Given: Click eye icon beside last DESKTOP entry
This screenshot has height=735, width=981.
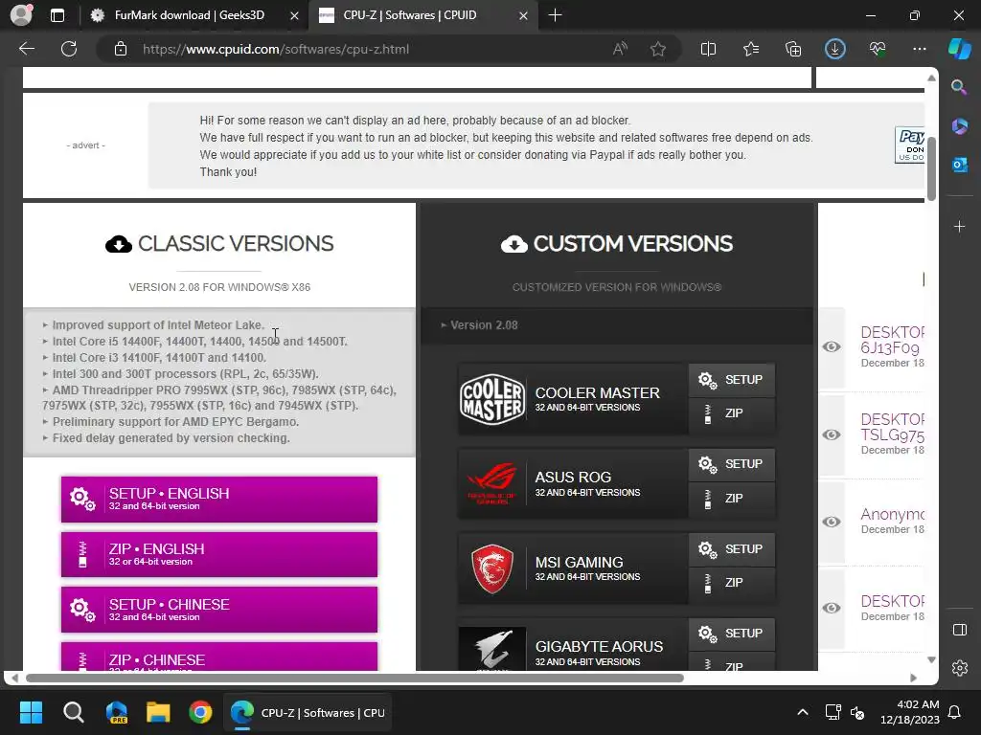Looking at the screenshot, I should pos(832,608).
